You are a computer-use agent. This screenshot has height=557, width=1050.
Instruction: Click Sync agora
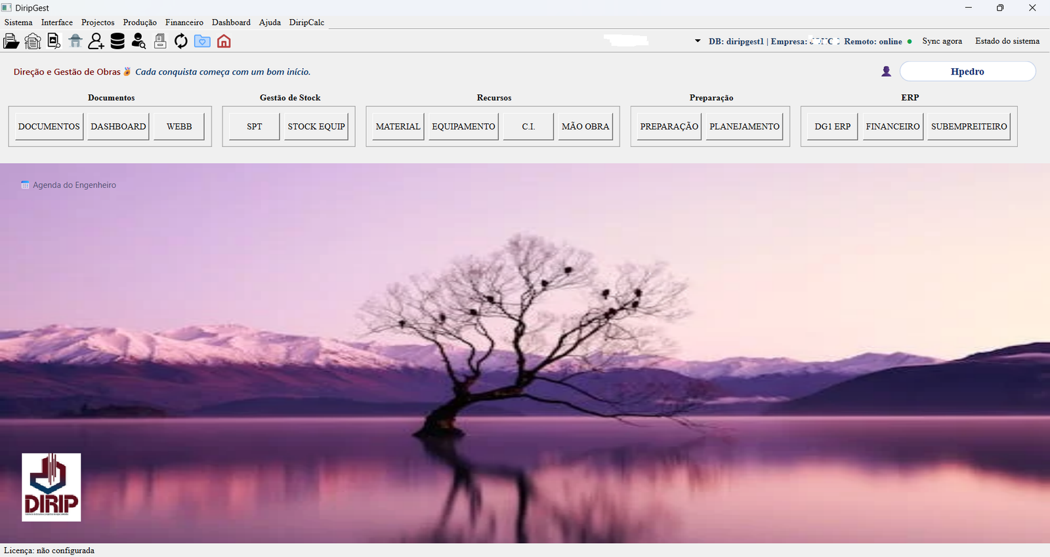point(942,41)
